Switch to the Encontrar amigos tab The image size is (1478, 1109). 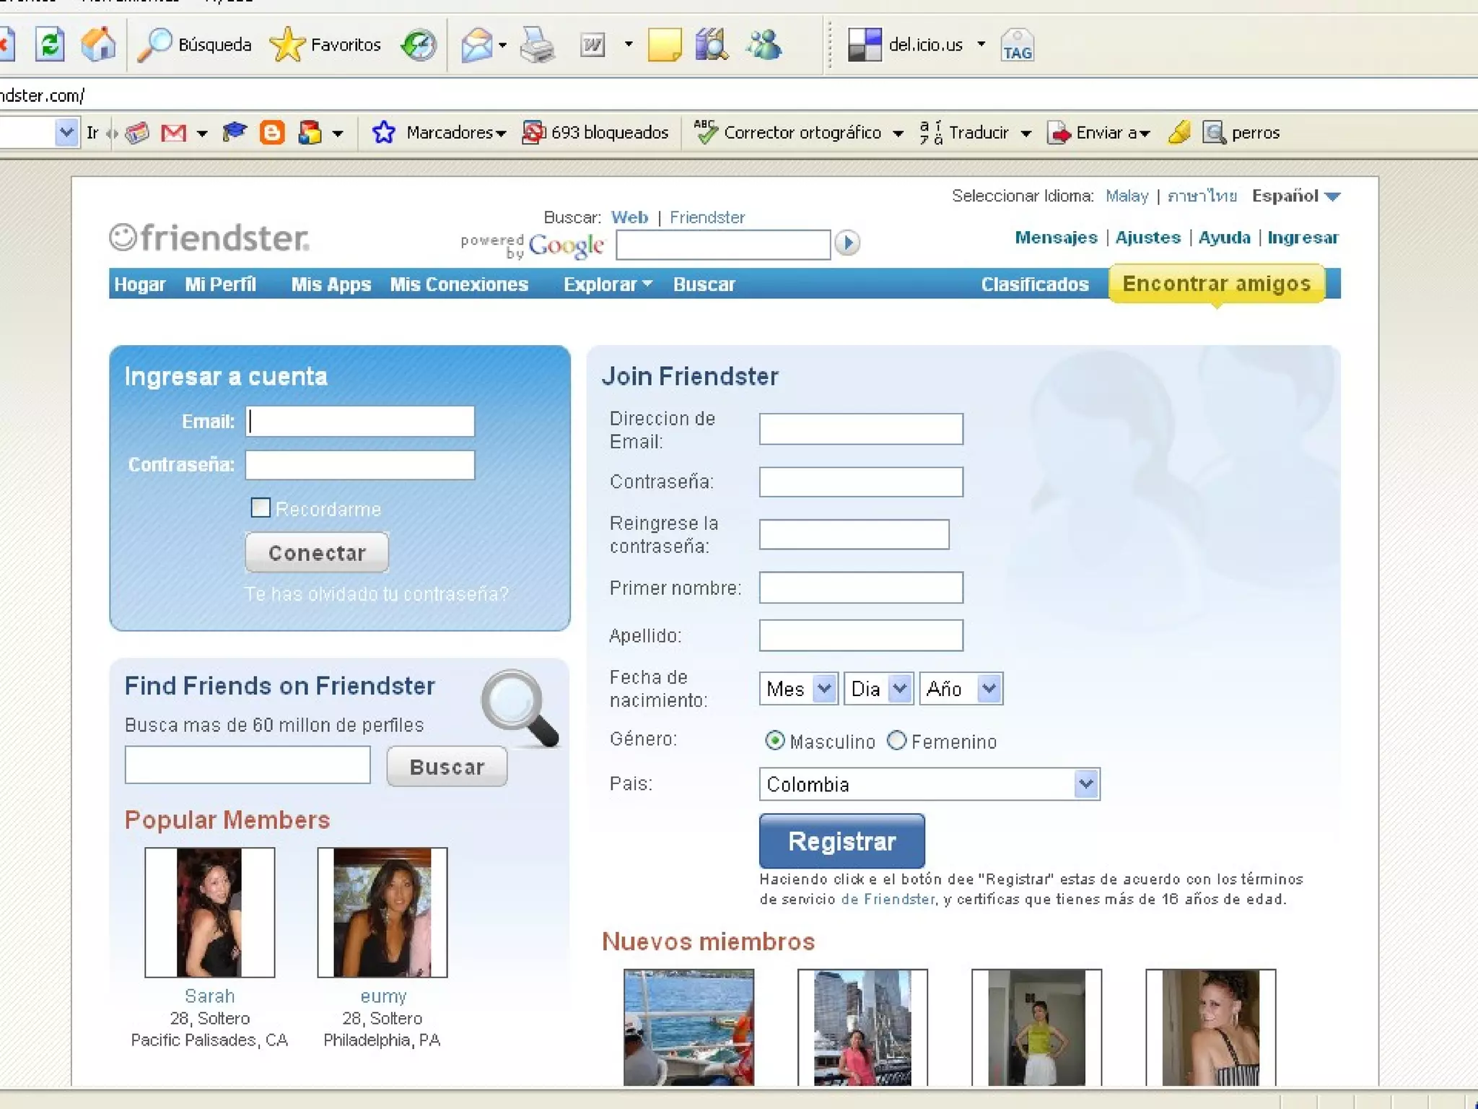pos(1216,284)
